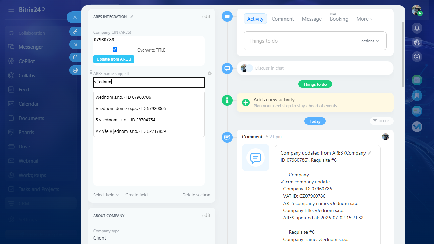Open the hamburger main menu

click(11, 10)
